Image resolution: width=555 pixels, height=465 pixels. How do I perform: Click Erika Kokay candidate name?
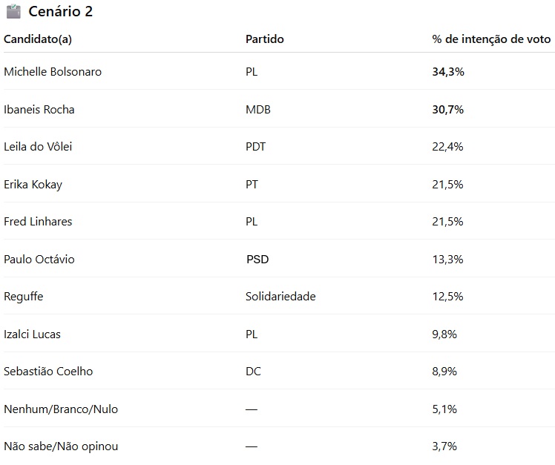33,185
